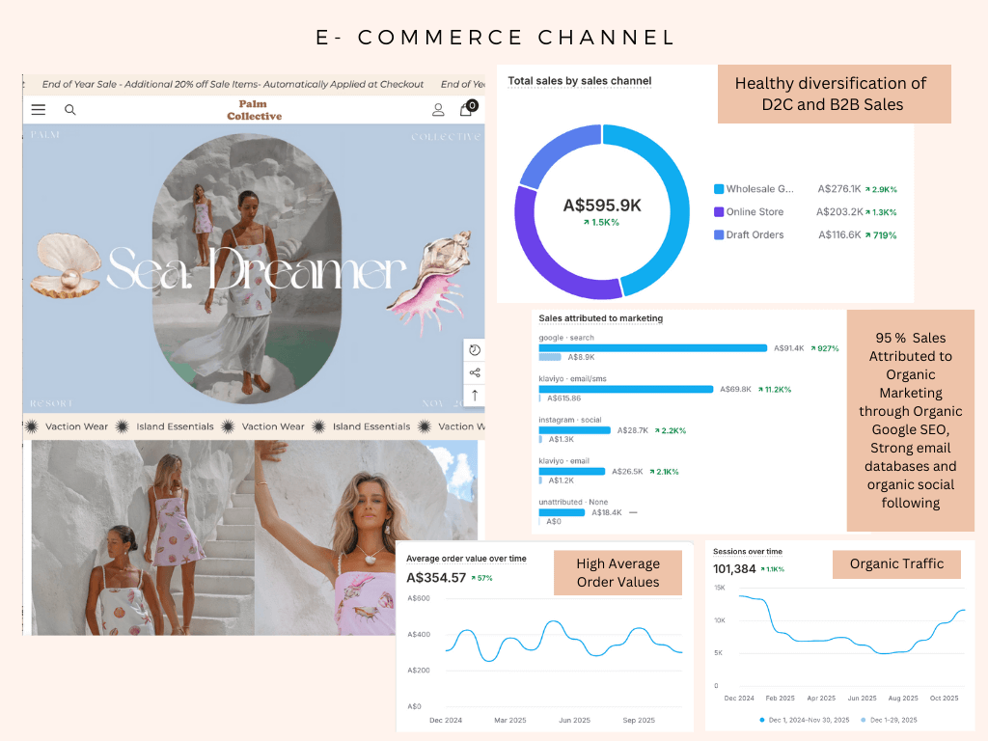Open the hamburger navigation menu
The height and width of the screenshot is (741, 988).
click(x=39, y=110)
